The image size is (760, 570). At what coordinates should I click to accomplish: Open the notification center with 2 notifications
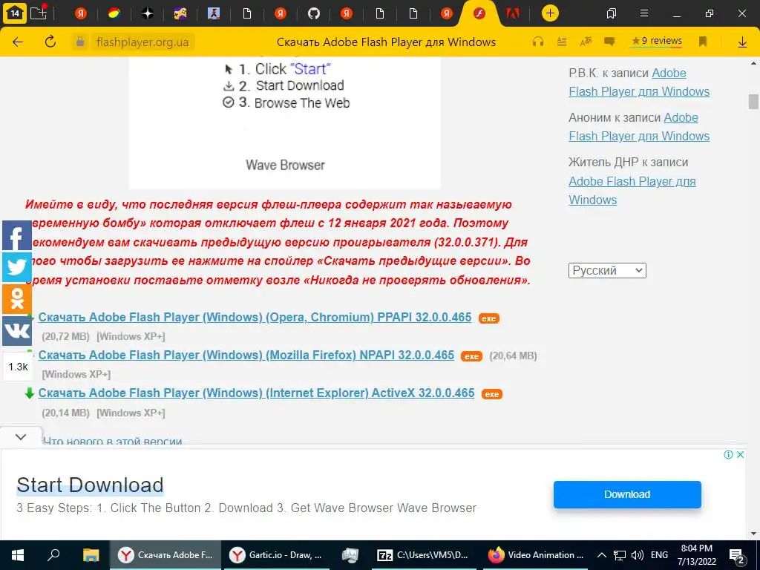737,556
